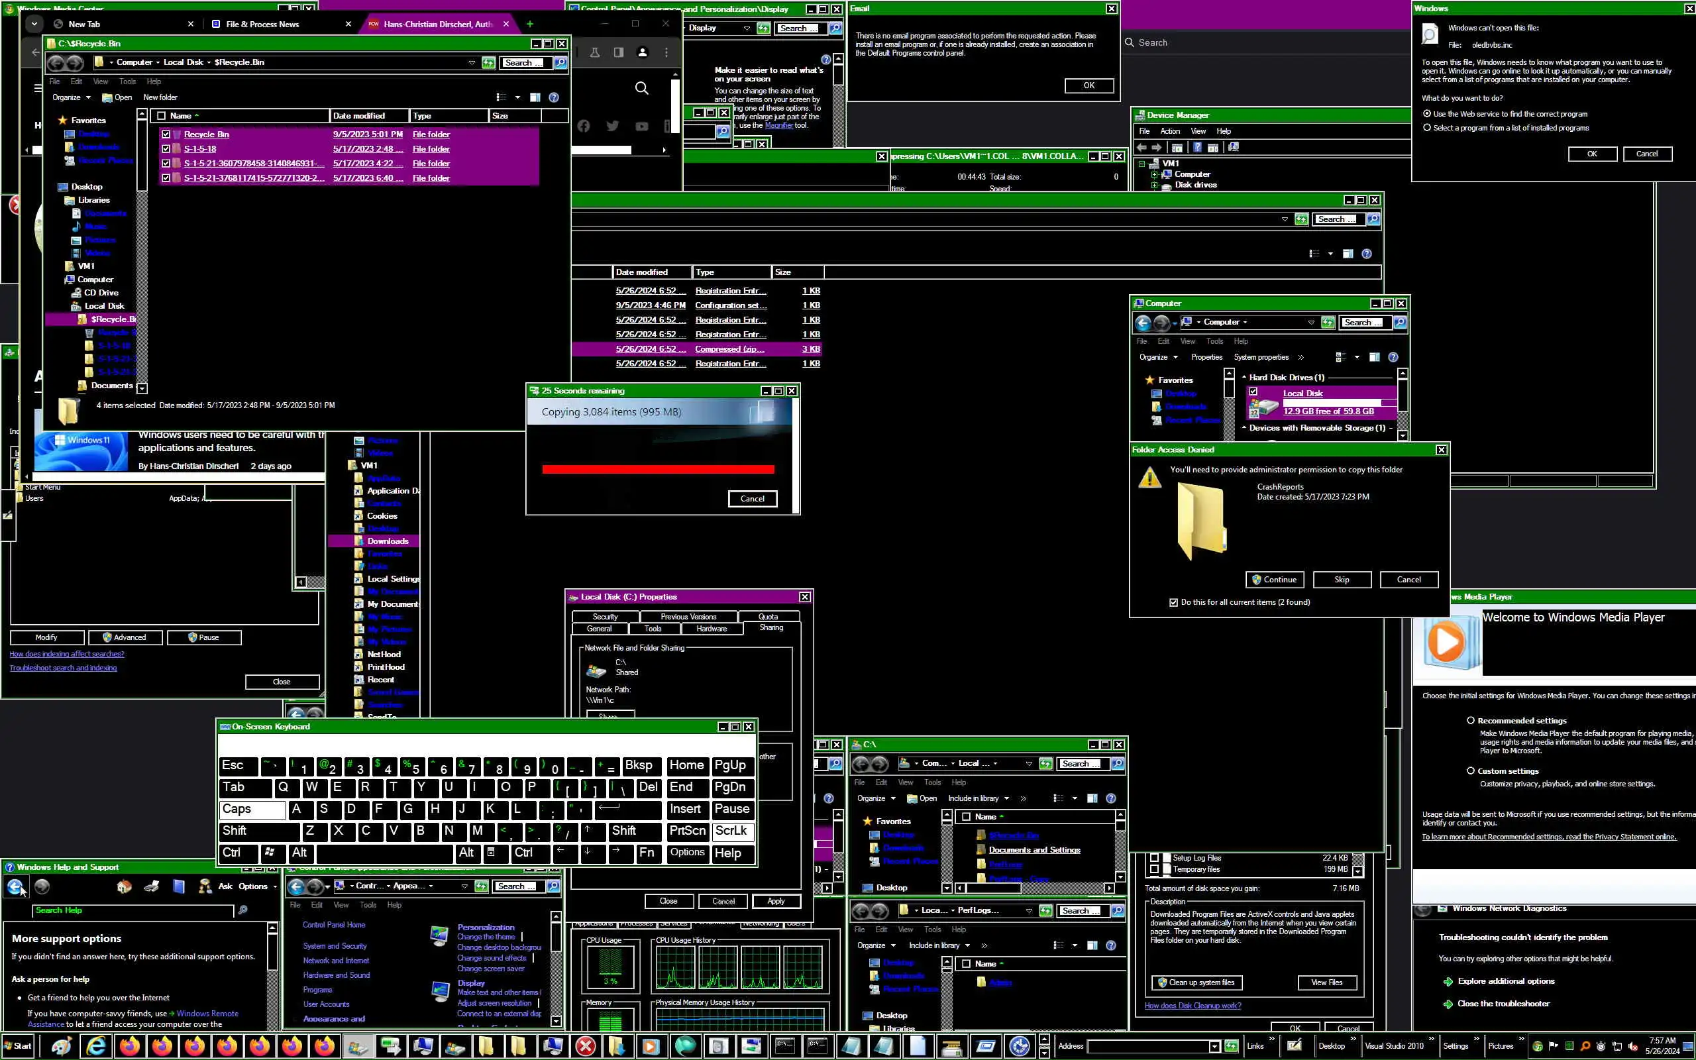Choose Custom settings radio in Media Player
The image size is (1696, 1060).
[x=1470, y=770]
